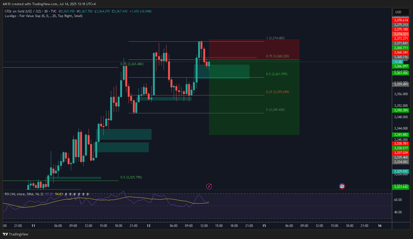Click the CFDs on Gold symbol title
Image resolution: width=413 pixels, height=239 pixels.
(22, 11)
